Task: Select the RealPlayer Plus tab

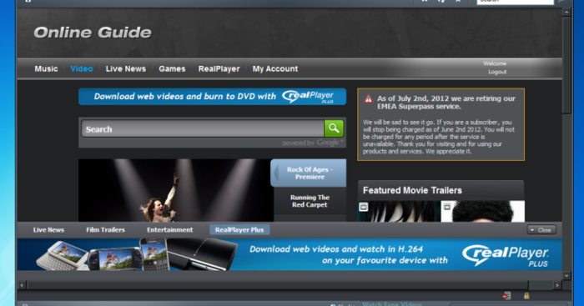Action: click(239, 230)
